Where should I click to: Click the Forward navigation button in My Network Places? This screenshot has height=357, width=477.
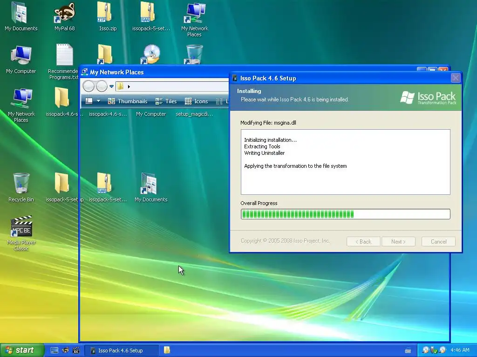click(102, 86)
